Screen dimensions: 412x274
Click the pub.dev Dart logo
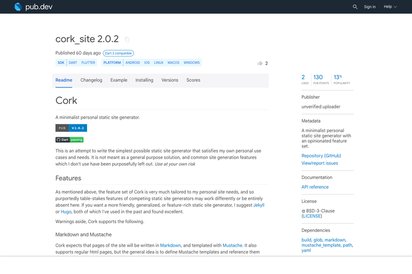coord(18,7)
